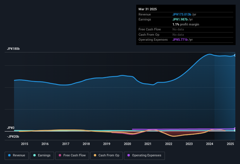The width and height of the screenshot is (240, 164).
Task: Click the purple Operating Expenses endpoint marker
Action: pos(235,129)
